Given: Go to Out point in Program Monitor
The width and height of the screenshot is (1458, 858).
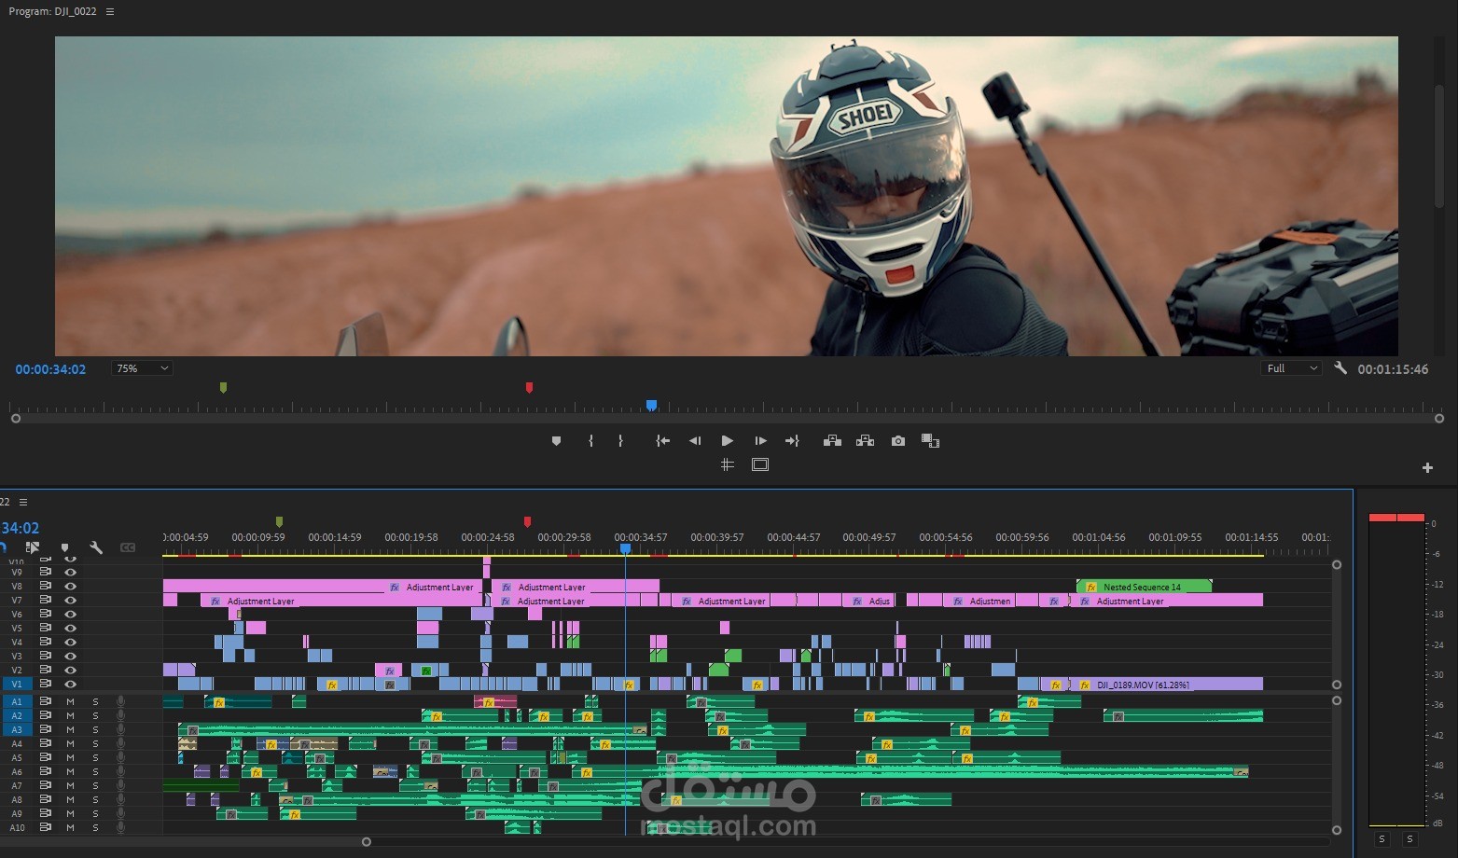Looking at the screenshot, I should tap(792, 441).
